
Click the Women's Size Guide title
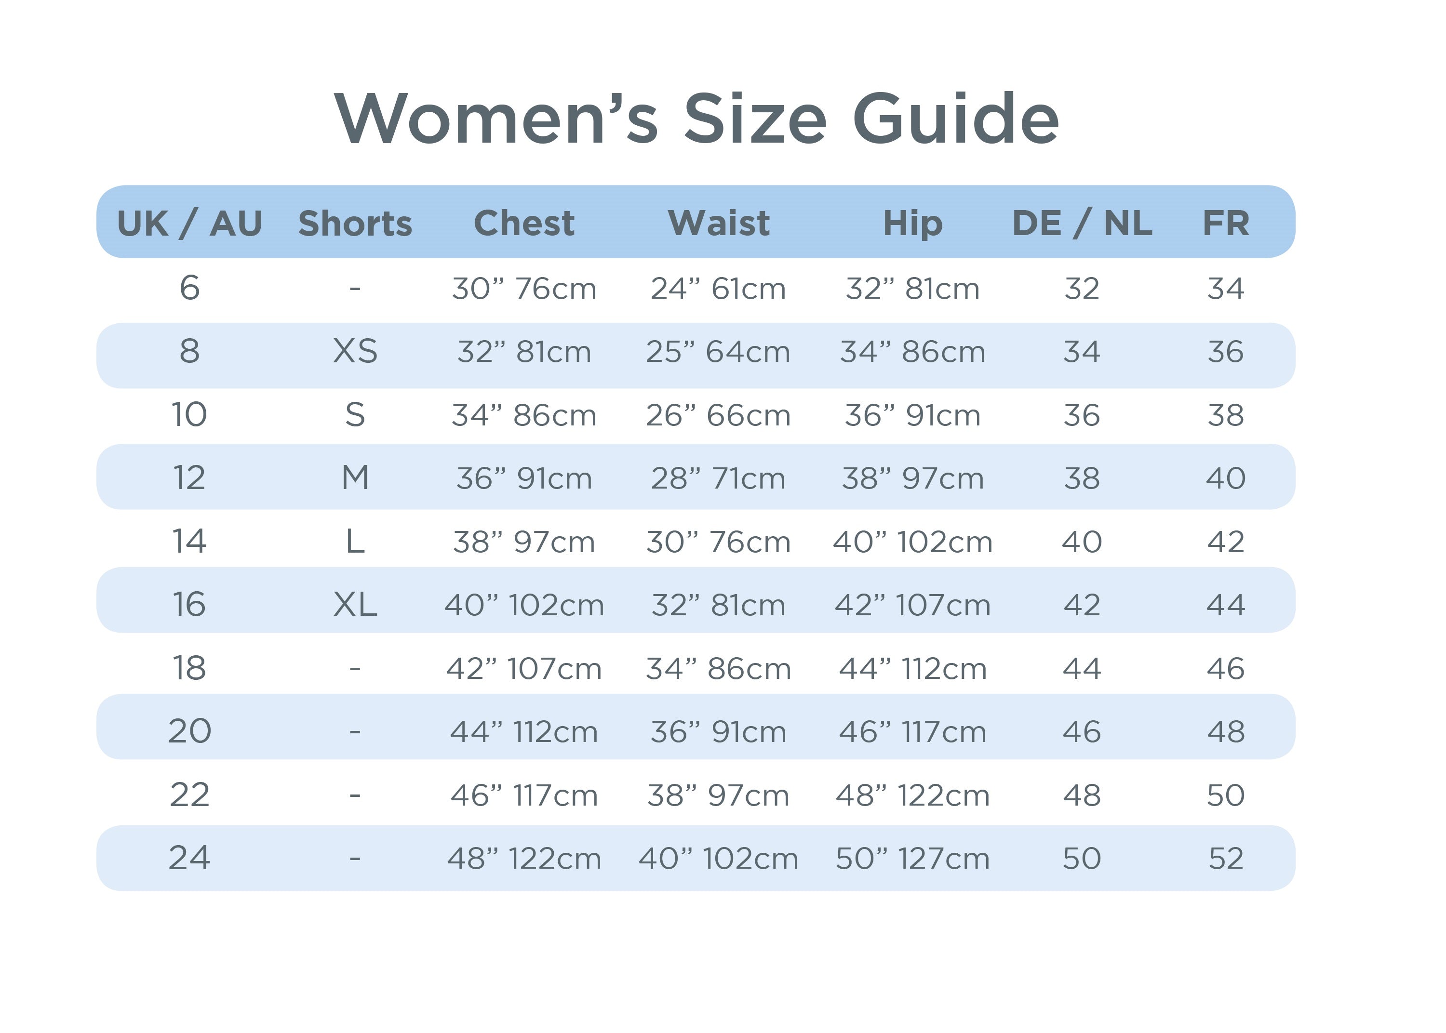[x=696, y=119]
